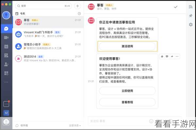Open the blue M app icon in the sidebar

pyautogui.click(x=6, y=113)
